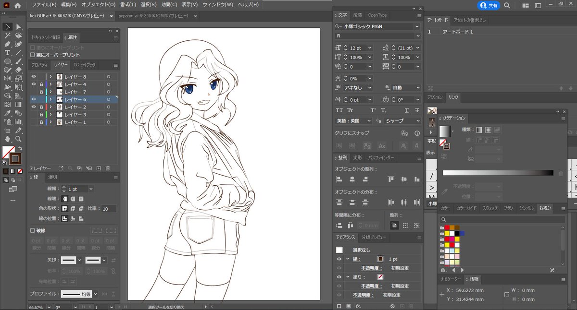Enable 破線 dashed line checkbox
577x310 pixels.
tap(33, 230)
